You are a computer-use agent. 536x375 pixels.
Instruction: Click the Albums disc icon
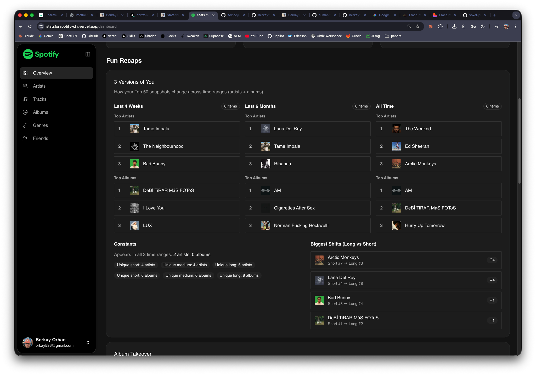click(x=25, y=112)
